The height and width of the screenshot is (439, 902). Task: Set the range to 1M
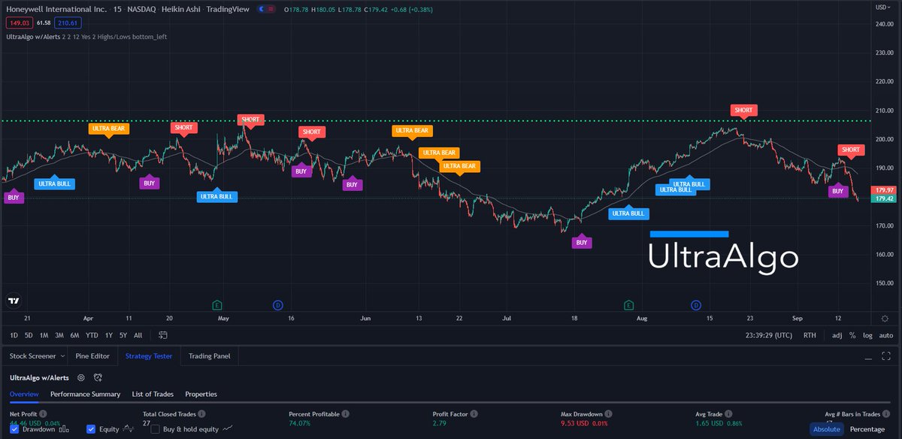[44, 335]
